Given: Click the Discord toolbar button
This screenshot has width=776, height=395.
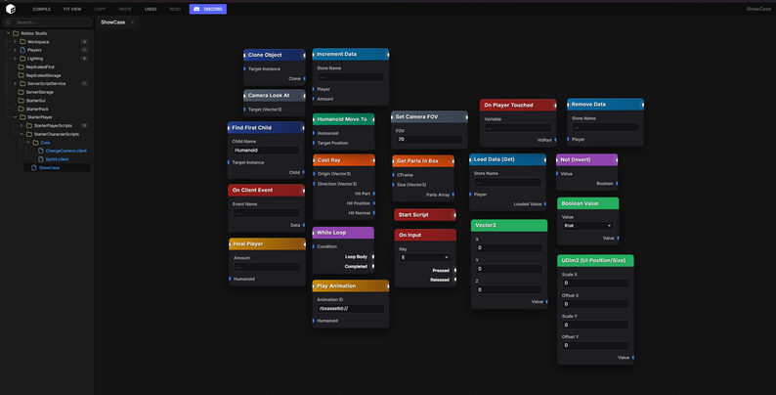Looking at the screenshot, I should pos(208,9).
